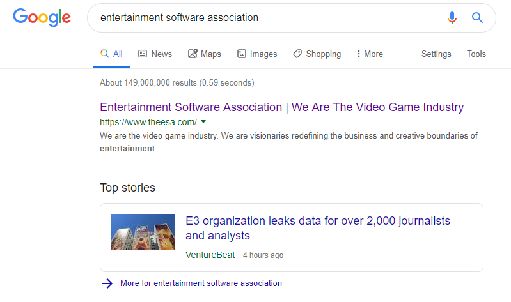
Task: Click the Google logo
Action: click(42, 18)
